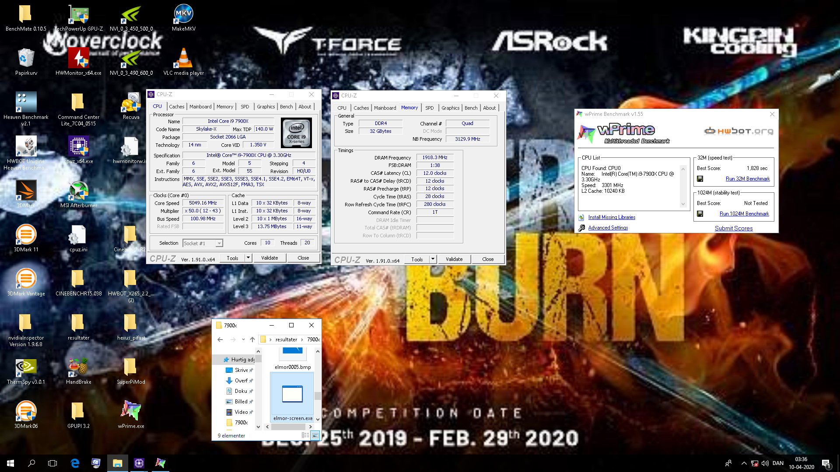
Task: Switch file explorer to large thumbnails view
Action: 315,435
